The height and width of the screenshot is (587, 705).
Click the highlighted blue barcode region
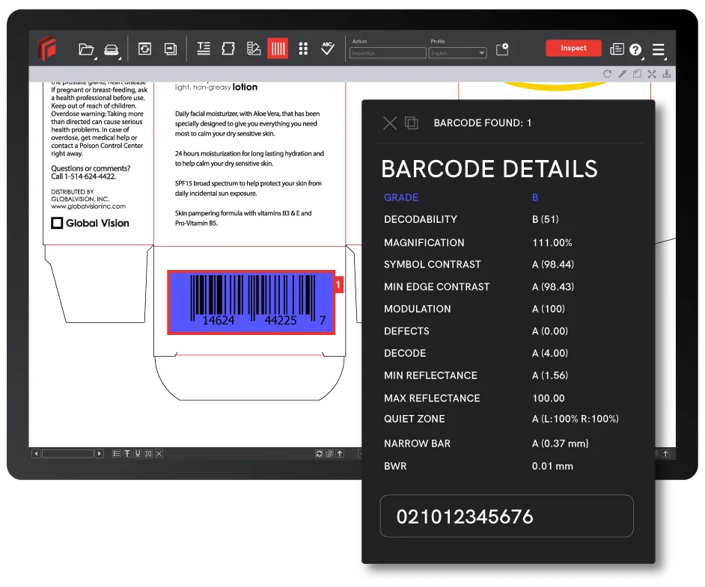point(251,302)
